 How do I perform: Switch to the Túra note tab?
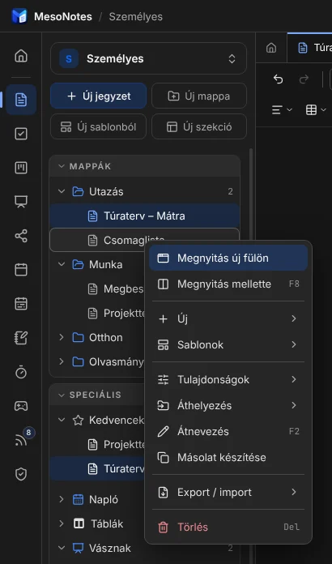pos(309,48)
